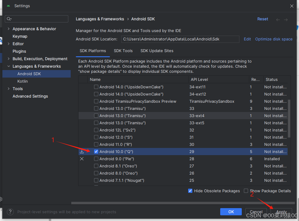Select the Android 8.0 ("Oreo") row

coord(183,173)
